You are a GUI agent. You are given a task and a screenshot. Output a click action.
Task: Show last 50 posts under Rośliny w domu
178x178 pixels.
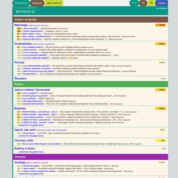31,152
